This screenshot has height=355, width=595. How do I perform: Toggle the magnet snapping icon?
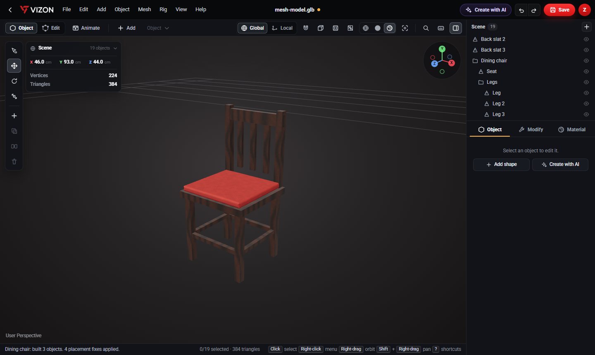point(306,28)
